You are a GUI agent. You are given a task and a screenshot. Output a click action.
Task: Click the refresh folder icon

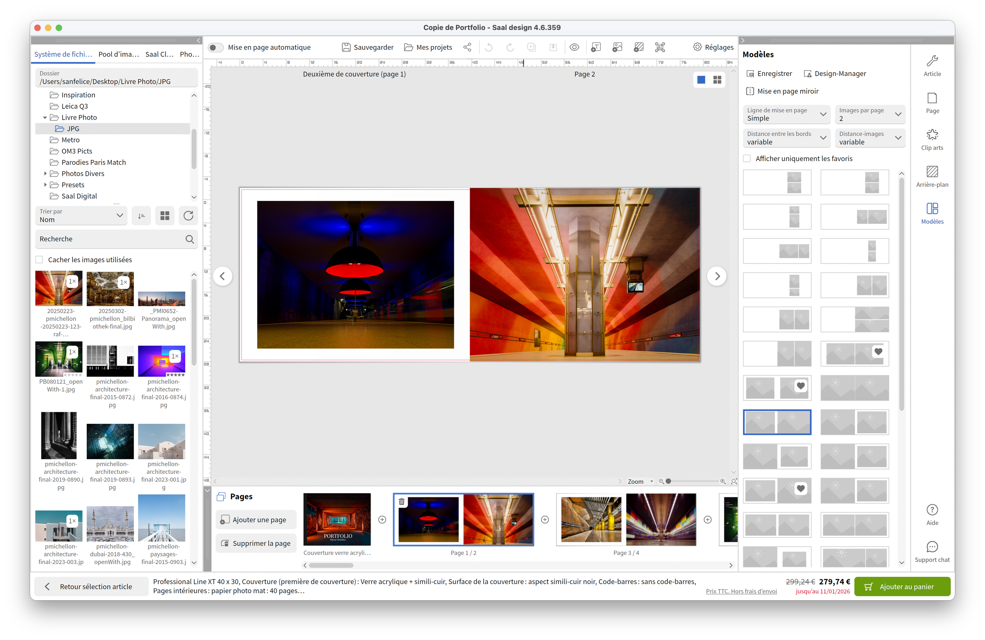(x=188, y=215)
